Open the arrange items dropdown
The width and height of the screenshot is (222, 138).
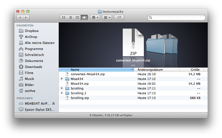click(107, 17)
